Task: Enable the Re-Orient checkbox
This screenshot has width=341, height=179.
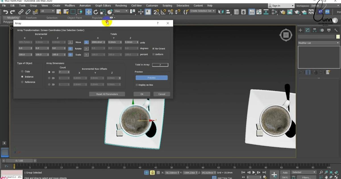Action: [154, 49]
